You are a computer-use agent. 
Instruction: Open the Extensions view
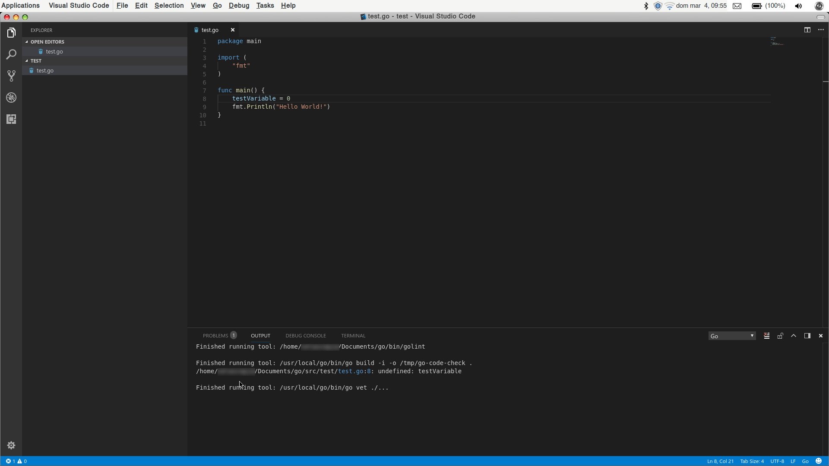[x=11, y=119]
